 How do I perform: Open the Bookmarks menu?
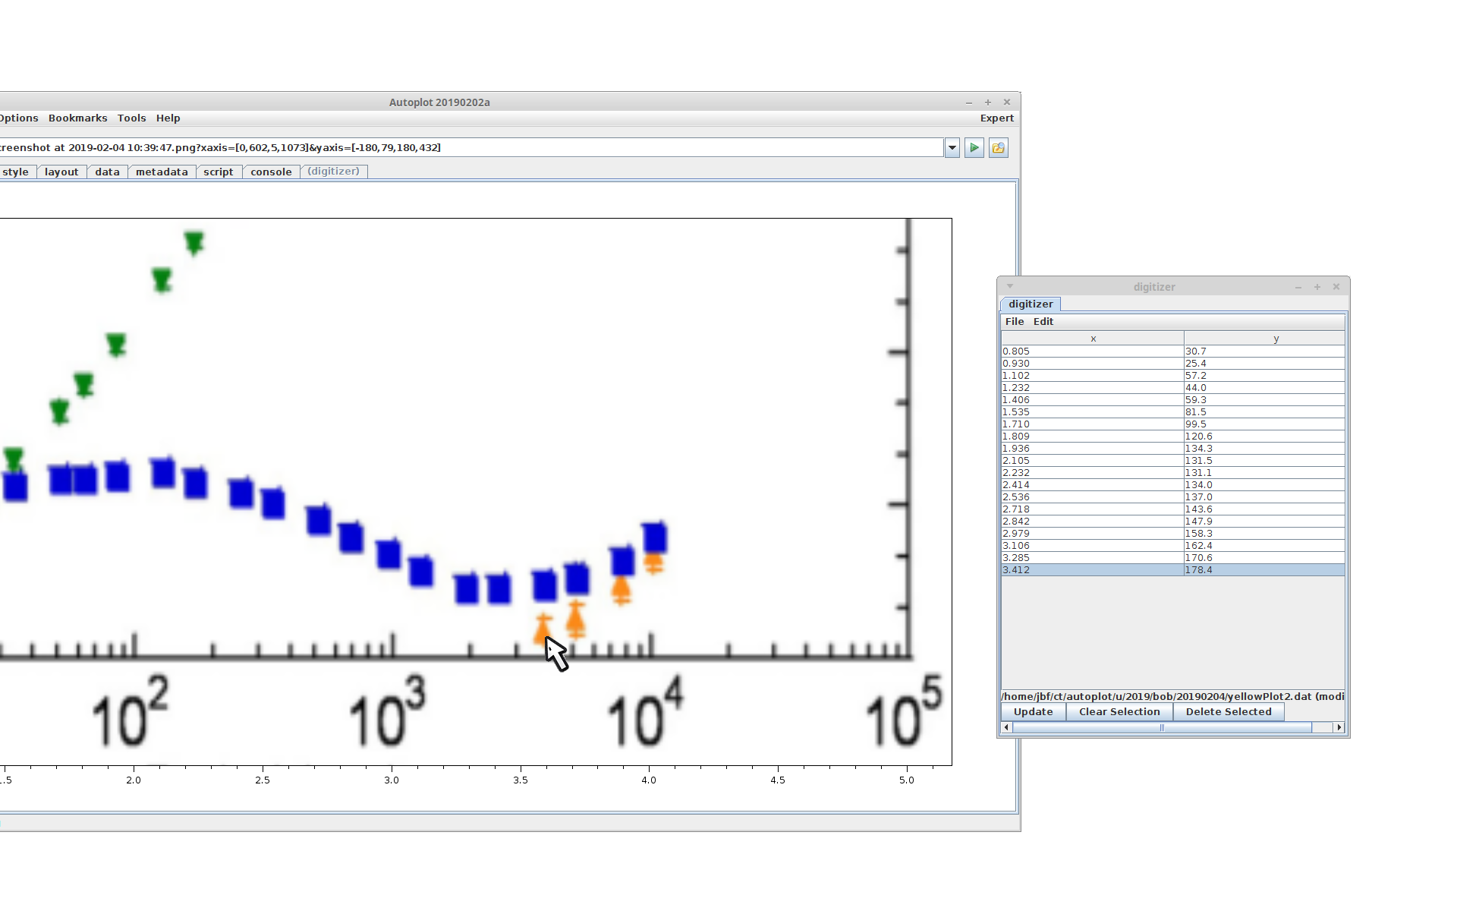click(77, 118)
